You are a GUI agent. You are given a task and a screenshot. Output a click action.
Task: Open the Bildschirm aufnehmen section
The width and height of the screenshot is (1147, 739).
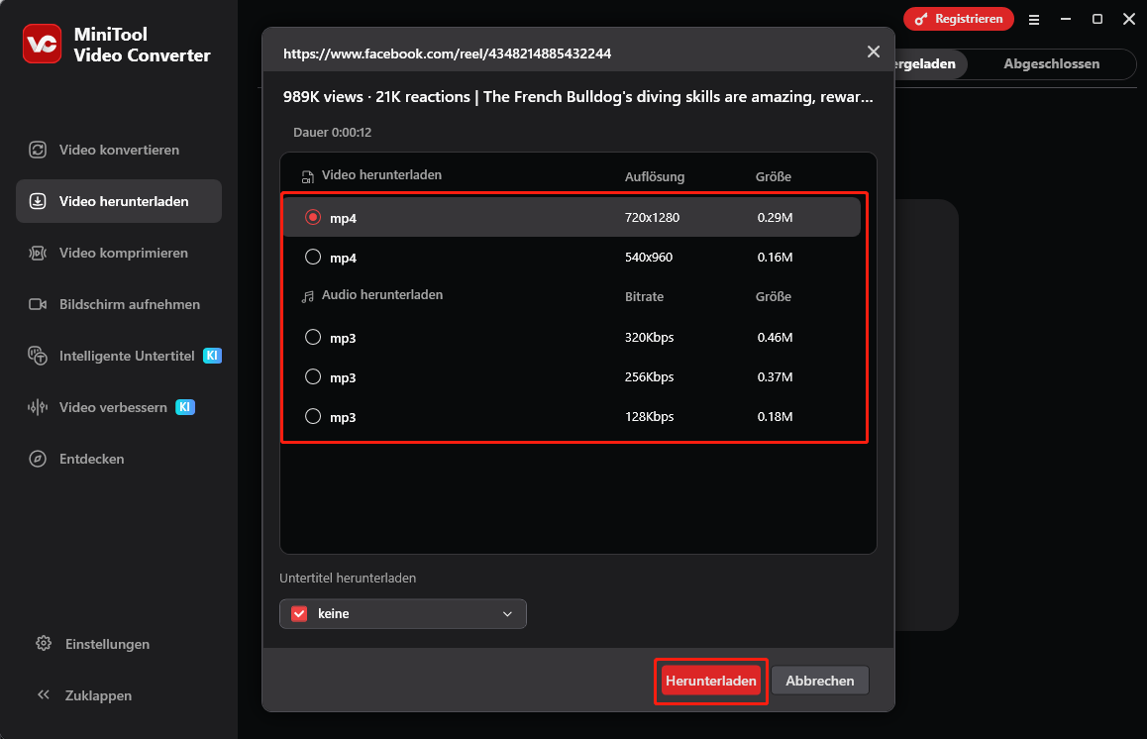119,304
